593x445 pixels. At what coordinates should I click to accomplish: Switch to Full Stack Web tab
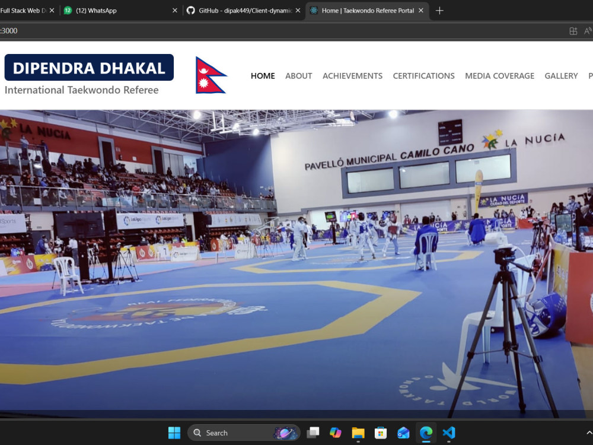[23, 11]
